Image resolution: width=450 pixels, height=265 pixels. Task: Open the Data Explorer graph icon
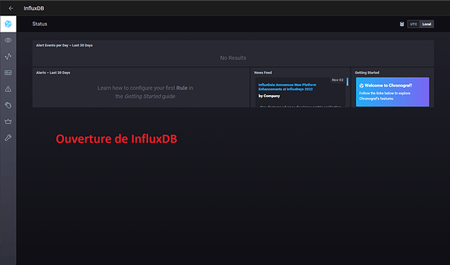[x=8, y=57]
